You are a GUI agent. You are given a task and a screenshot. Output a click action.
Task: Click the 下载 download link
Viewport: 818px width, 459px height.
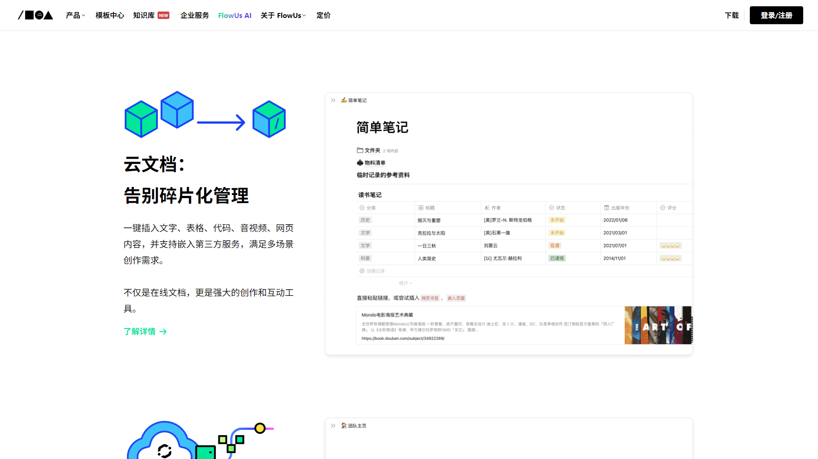coord(731,15)
